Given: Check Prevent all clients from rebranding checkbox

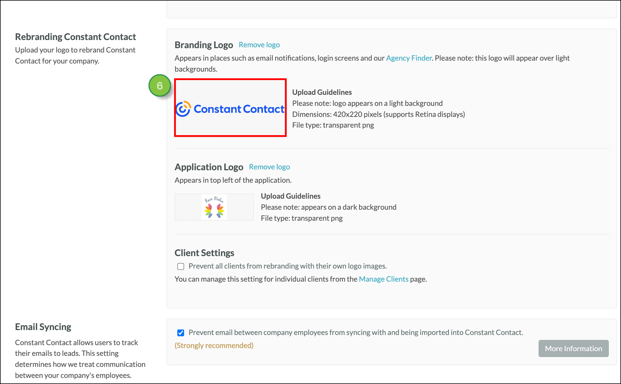Looking at the screenshot, I should click(x=181, y=266).
